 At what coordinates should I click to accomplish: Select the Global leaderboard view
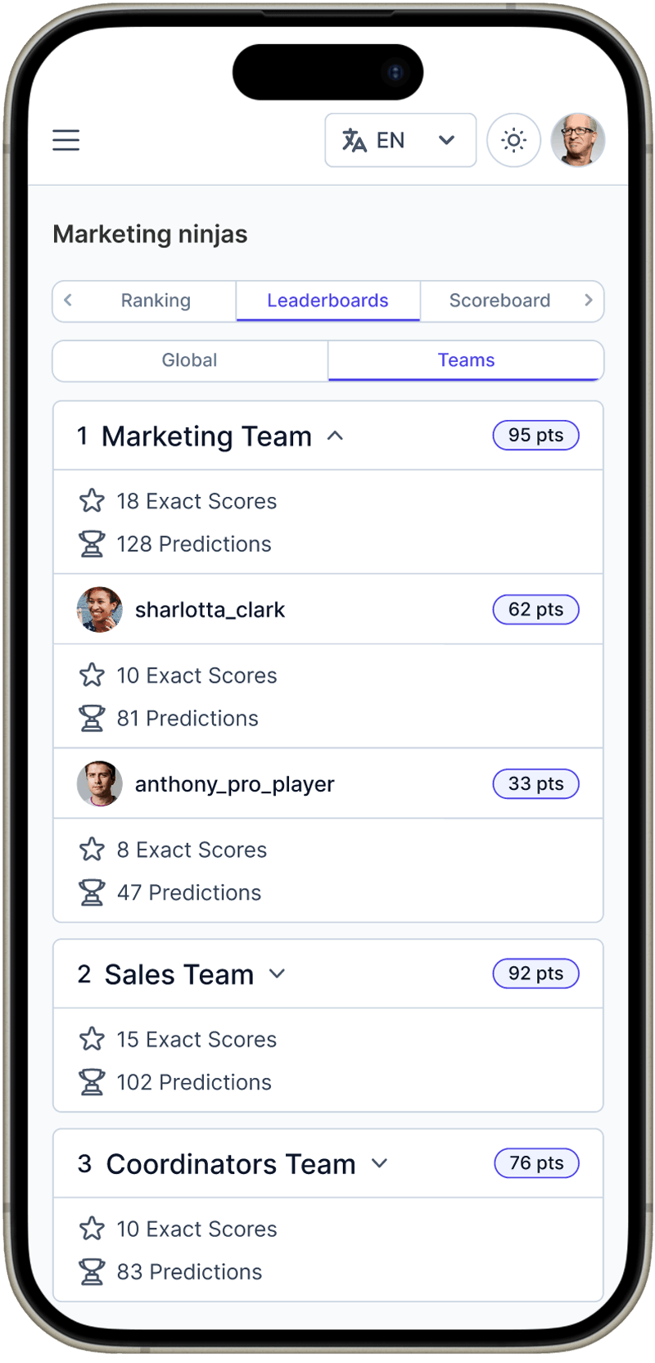pyautogui.click(x=189, y=360)
